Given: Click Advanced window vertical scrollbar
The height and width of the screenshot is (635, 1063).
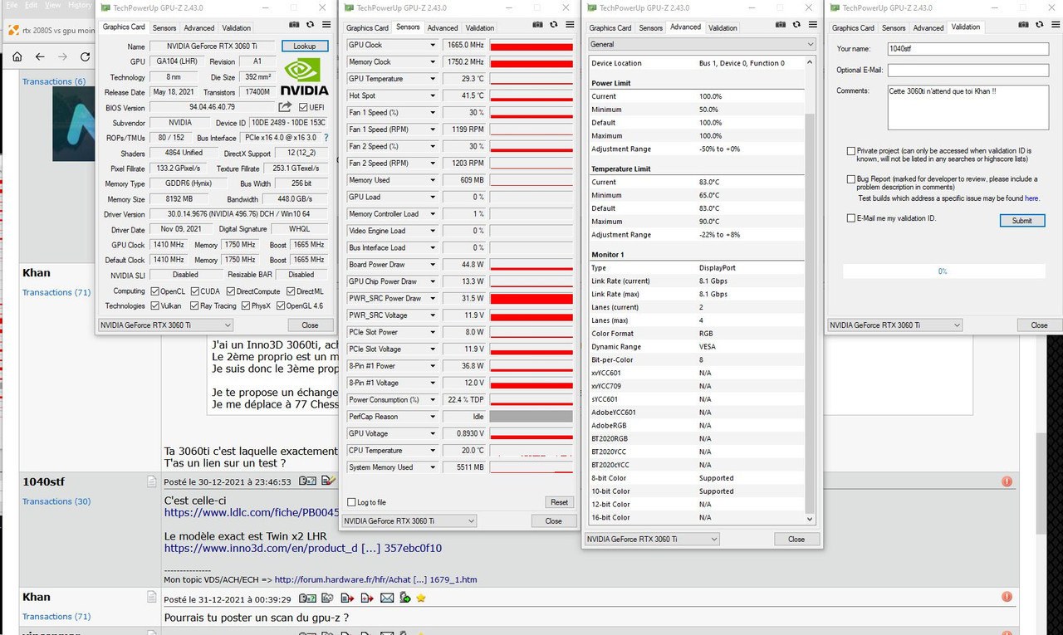Looking at the screenshot, I should pyautogui.click(x=811, y=290).
